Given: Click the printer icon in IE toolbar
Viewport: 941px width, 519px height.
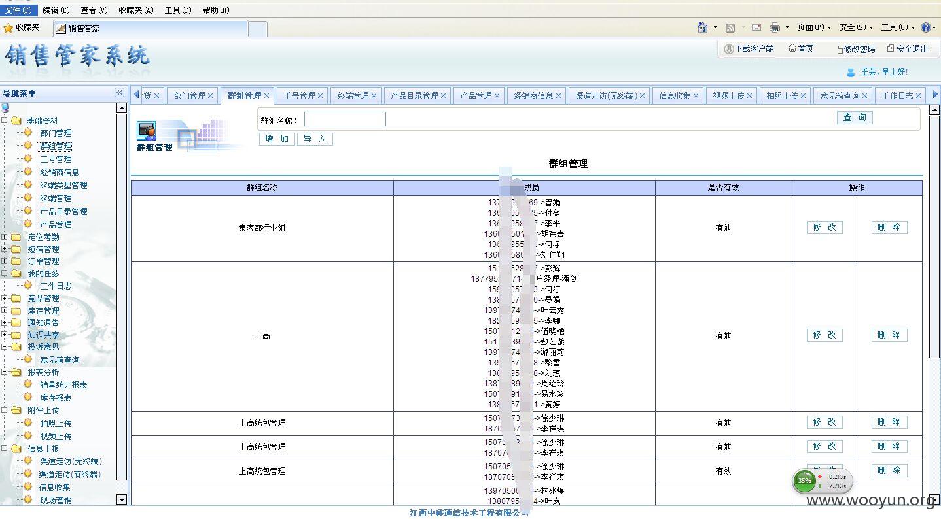Looking at the screenshot, I should (x=775, y=27).
